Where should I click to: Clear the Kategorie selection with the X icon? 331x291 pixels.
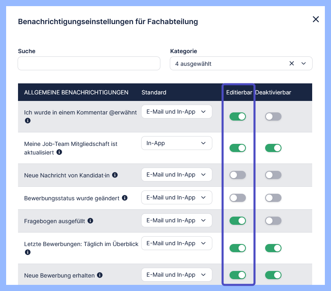[x=292, y=63]
